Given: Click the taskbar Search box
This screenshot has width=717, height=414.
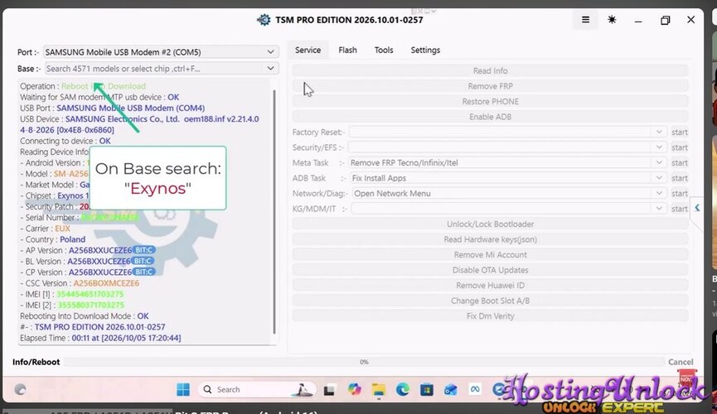Looking at the screenshot, I should pyautogui.click(x=257, y=389).
